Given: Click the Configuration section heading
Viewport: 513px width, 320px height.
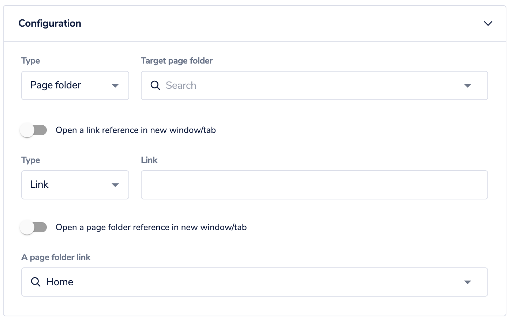Looking at the screenshot, I should click(x=50, y=23).
